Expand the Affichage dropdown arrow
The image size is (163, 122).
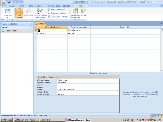[x=7, y=17]
